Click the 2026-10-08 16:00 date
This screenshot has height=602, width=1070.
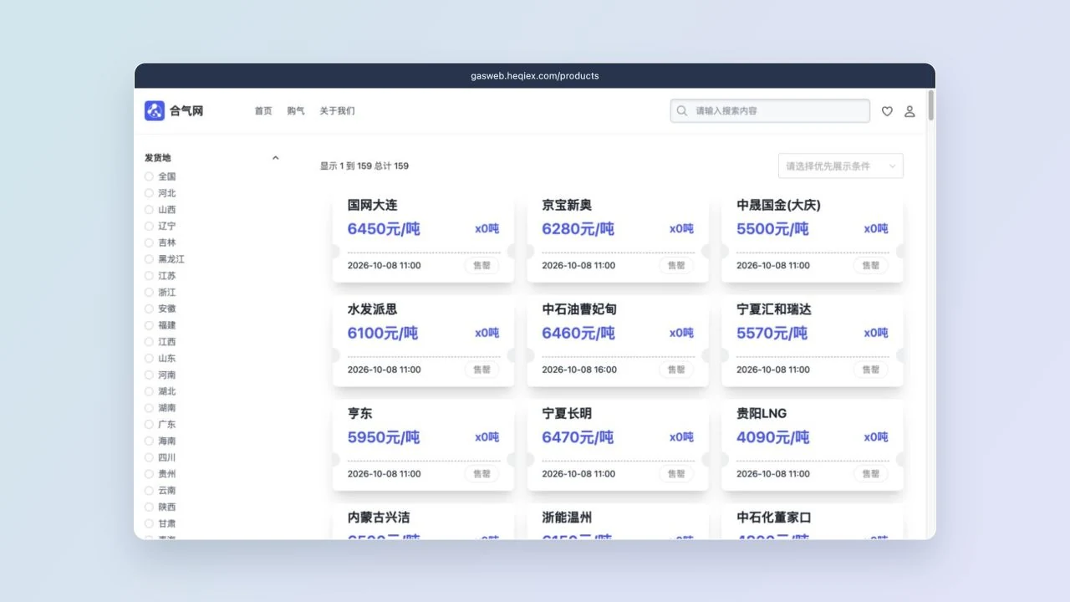(579, 370)
